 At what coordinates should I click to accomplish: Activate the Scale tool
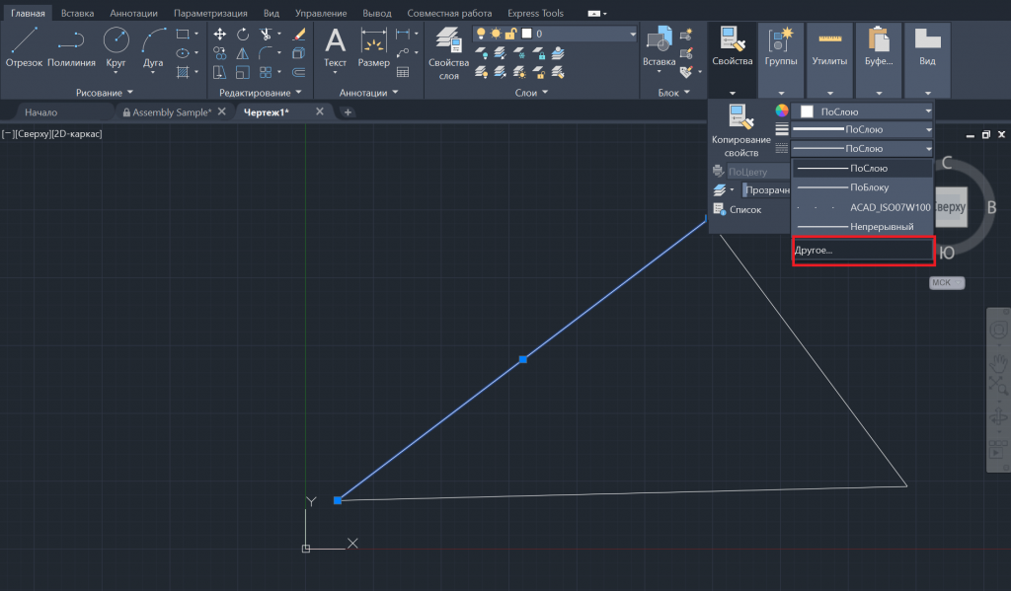pyautogui.click(x=243, y=72)
